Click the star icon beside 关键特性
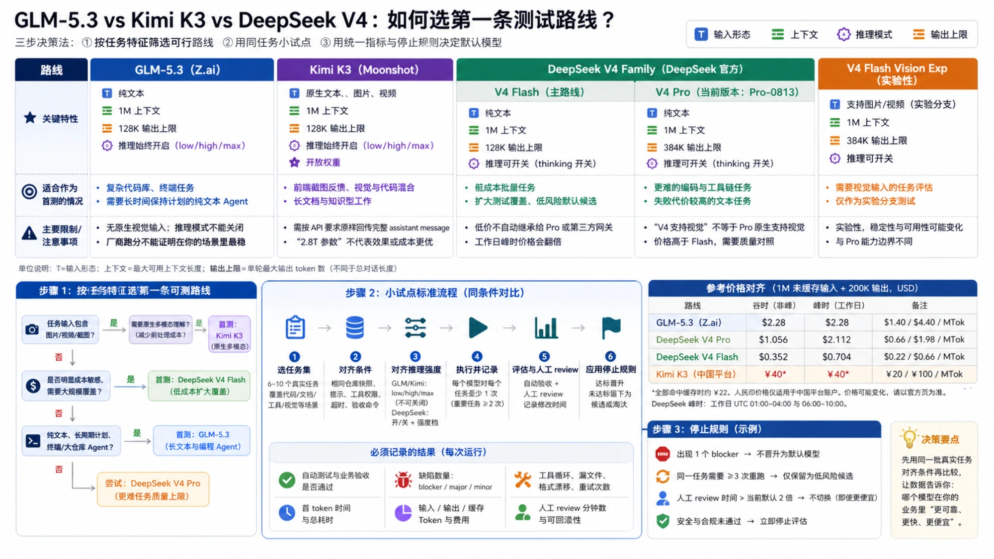This screenshot has width=994, height=559. tap(30, 118)
